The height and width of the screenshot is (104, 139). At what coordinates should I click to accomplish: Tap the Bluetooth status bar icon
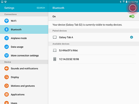click(120, 2)
